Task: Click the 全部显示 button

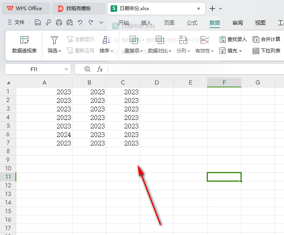Action: (x=81, y=39)
